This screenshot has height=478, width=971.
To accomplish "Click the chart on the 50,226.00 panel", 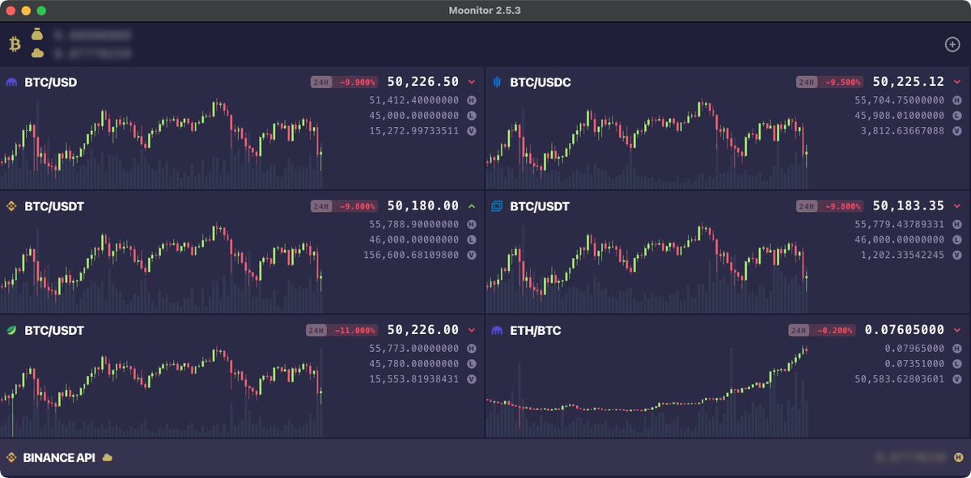I will [162, 391].
